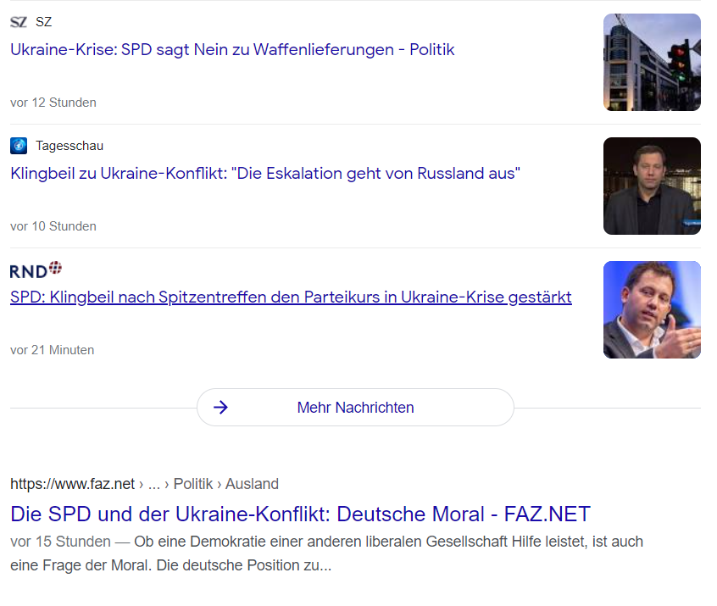The width and height of the screenshot is (717, 606).
Task: Click Mehr Nachrichten button
Action: tap(355, 408)
